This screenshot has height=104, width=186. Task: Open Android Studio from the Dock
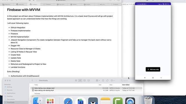point(81,101)
